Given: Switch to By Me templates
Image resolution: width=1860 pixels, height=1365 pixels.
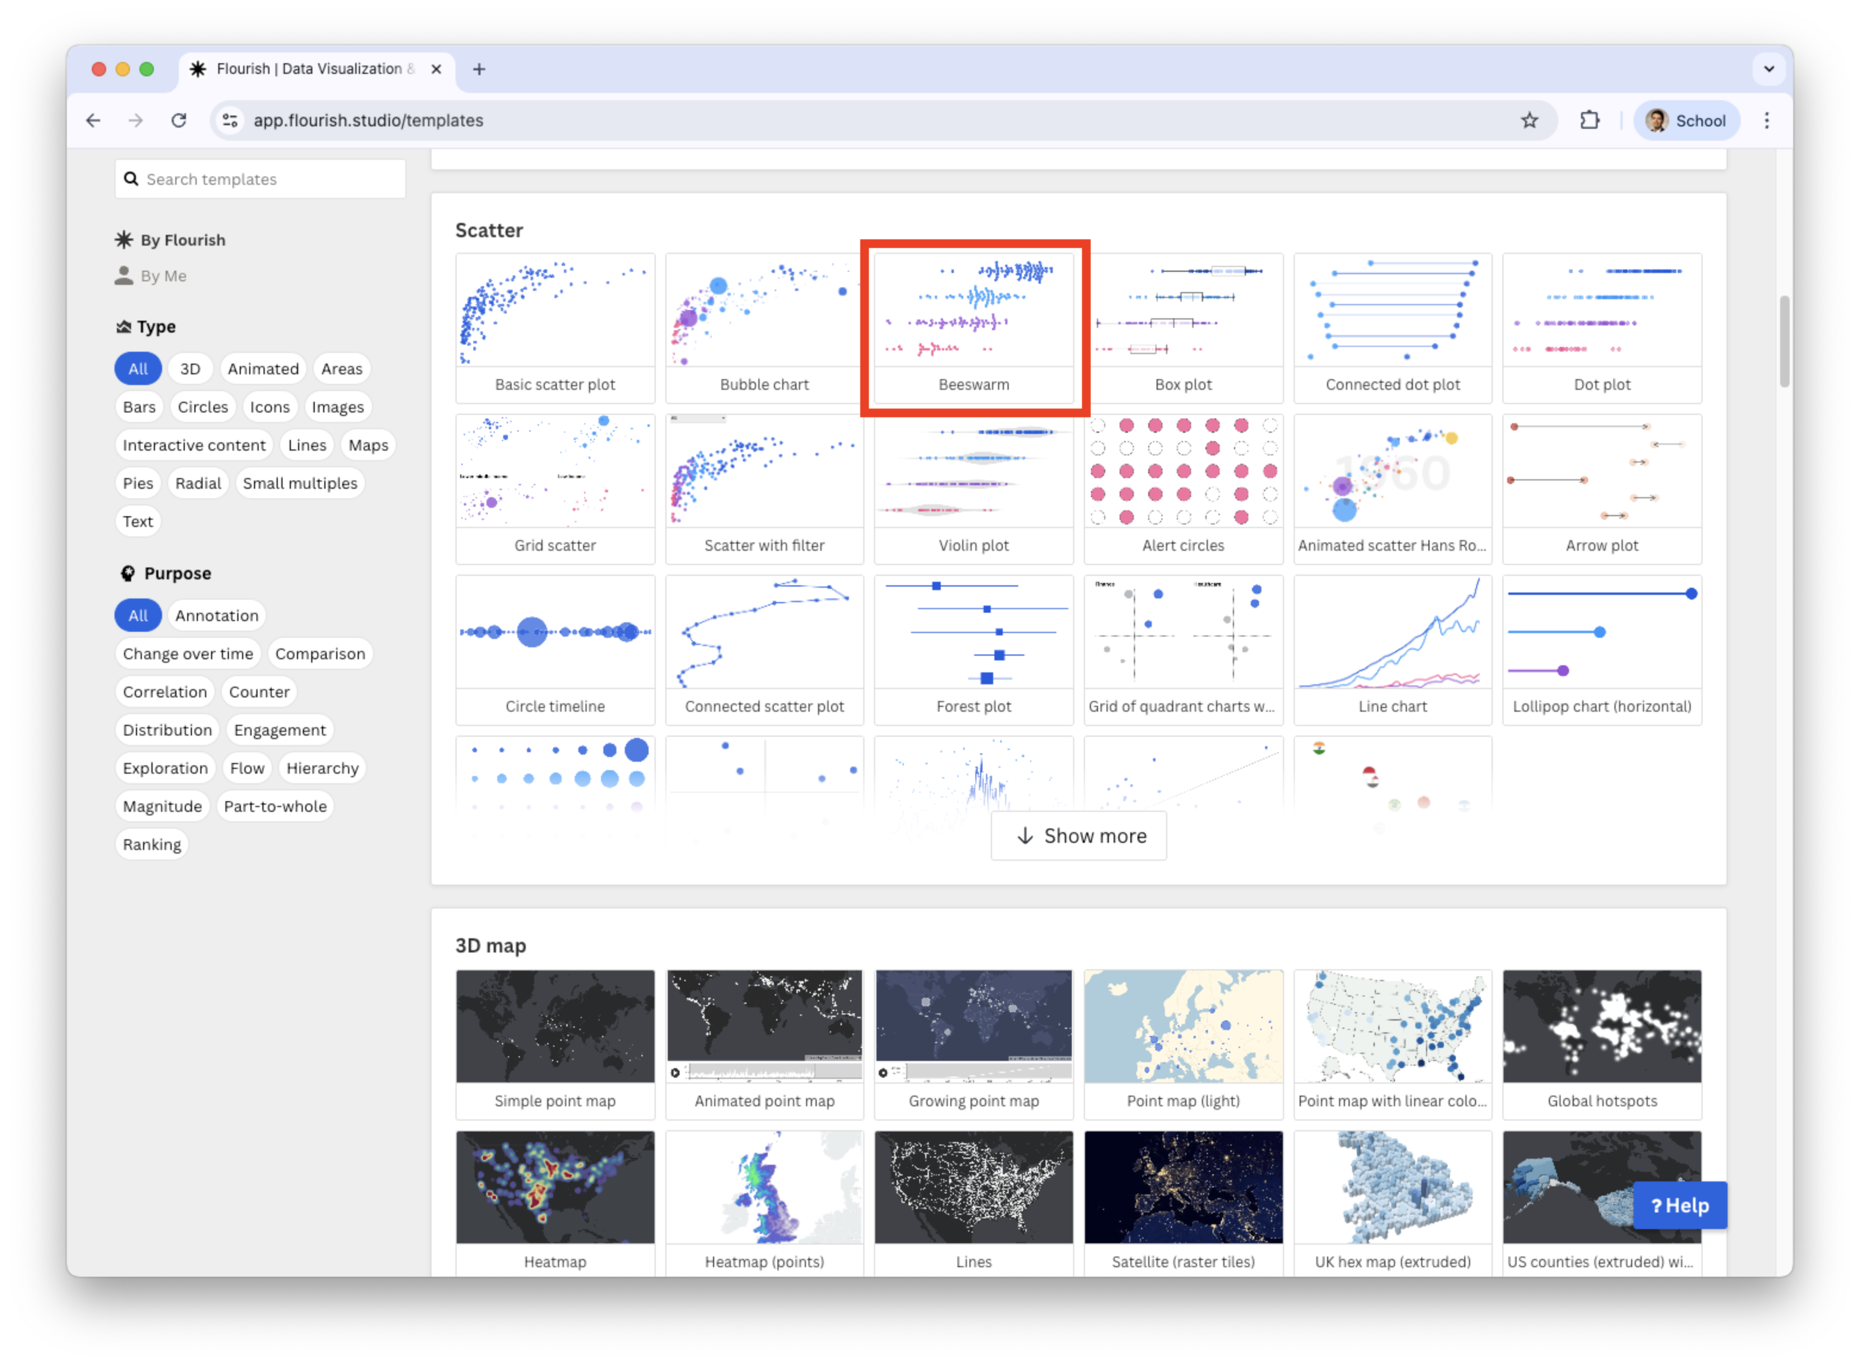Looking at the screenshot, I should (x=163, y=276).
